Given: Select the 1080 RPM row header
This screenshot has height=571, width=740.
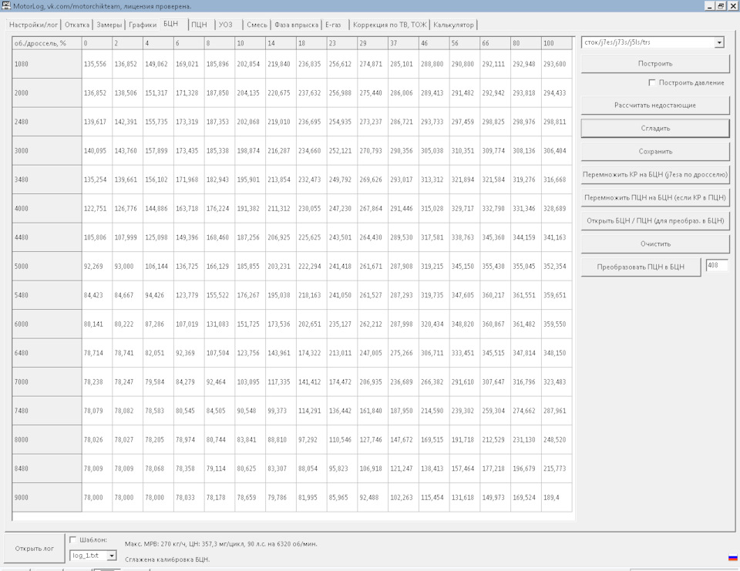Looking at the screenshot, I should tap(47, 64).
